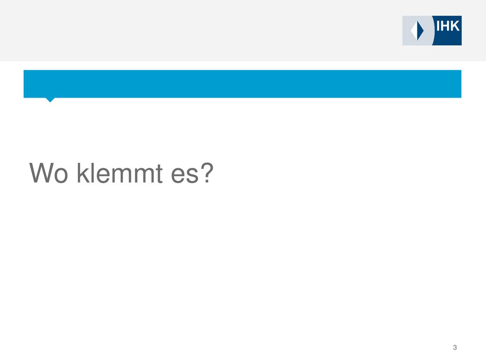Click the light gray half of the logo
Viewport: 486px width, 364px height.
pos(417,31)
